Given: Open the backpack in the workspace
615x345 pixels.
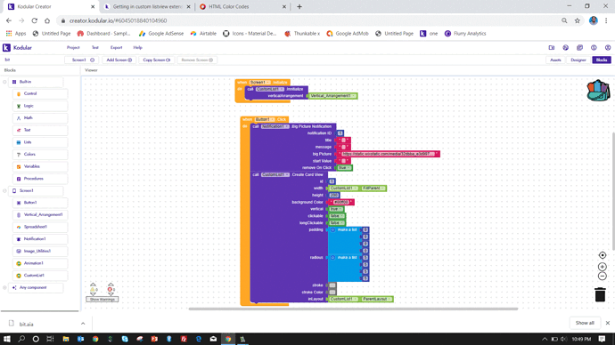Looking at the screenshot, I should point(598,91).
